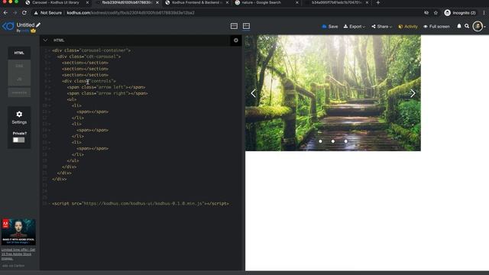Go to previous carousel slide arrow
The image size is (489, 275).
[253, 93]
